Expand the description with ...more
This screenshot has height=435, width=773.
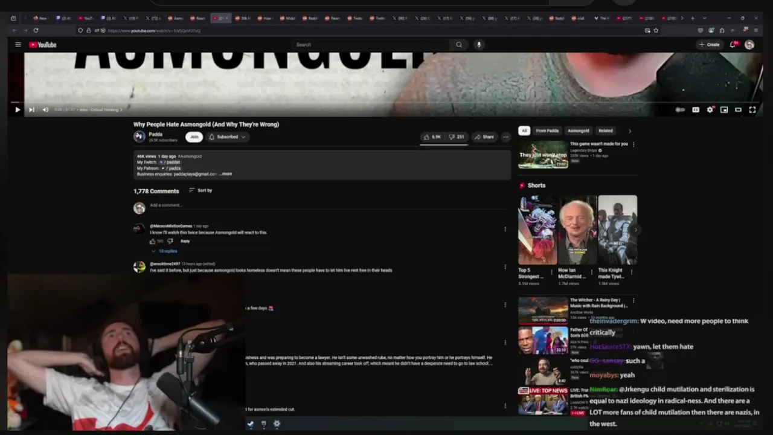pos(226,174)
